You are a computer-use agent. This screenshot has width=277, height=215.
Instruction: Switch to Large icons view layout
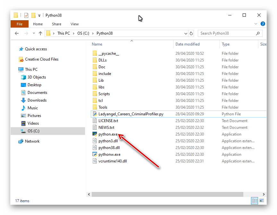tap(262, 201)
